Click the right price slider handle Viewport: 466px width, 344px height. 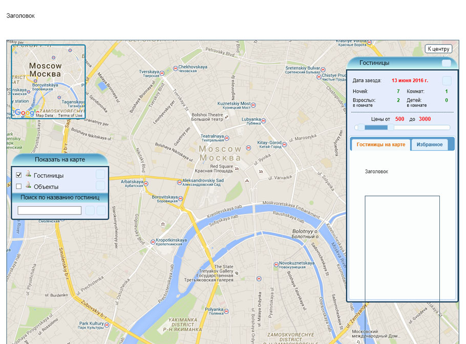pyautogui.click(x=391, y=127)
